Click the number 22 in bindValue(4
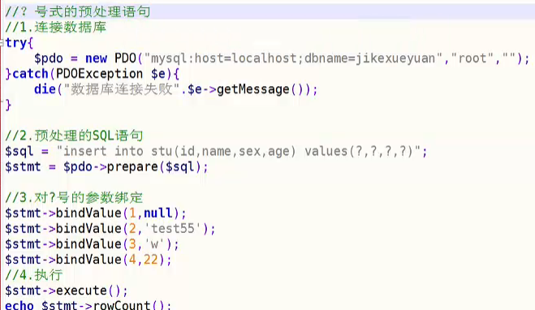The height and width of the screenshot is (310, 535). pyautogui.click(x=150, y=260)
